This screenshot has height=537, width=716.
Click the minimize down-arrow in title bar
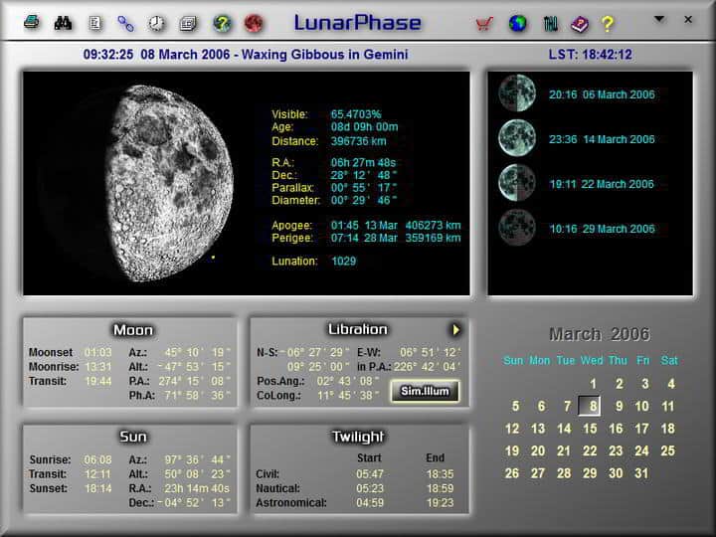(x=659, y=19)
